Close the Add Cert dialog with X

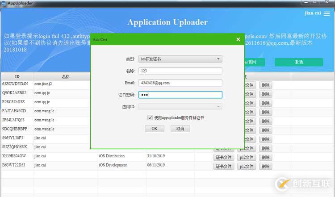(x=239, y=39)
